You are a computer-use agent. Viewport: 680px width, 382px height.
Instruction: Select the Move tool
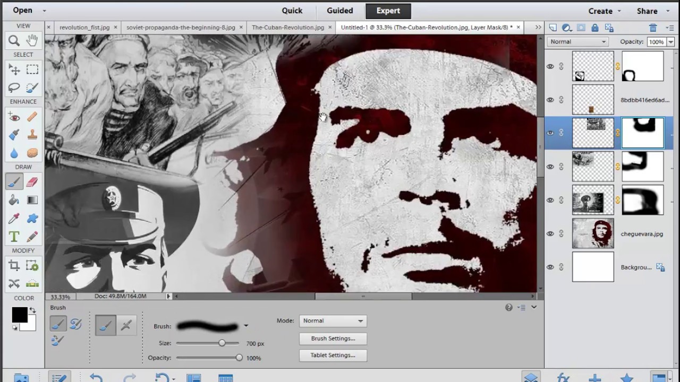click(14, 70)
